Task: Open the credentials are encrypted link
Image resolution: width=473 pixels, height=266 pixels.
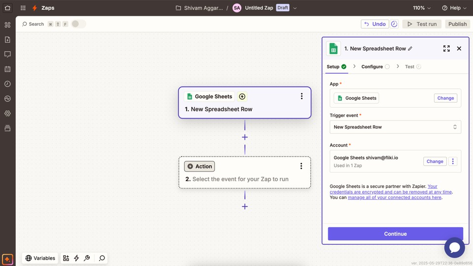Action: pos(391,192)
